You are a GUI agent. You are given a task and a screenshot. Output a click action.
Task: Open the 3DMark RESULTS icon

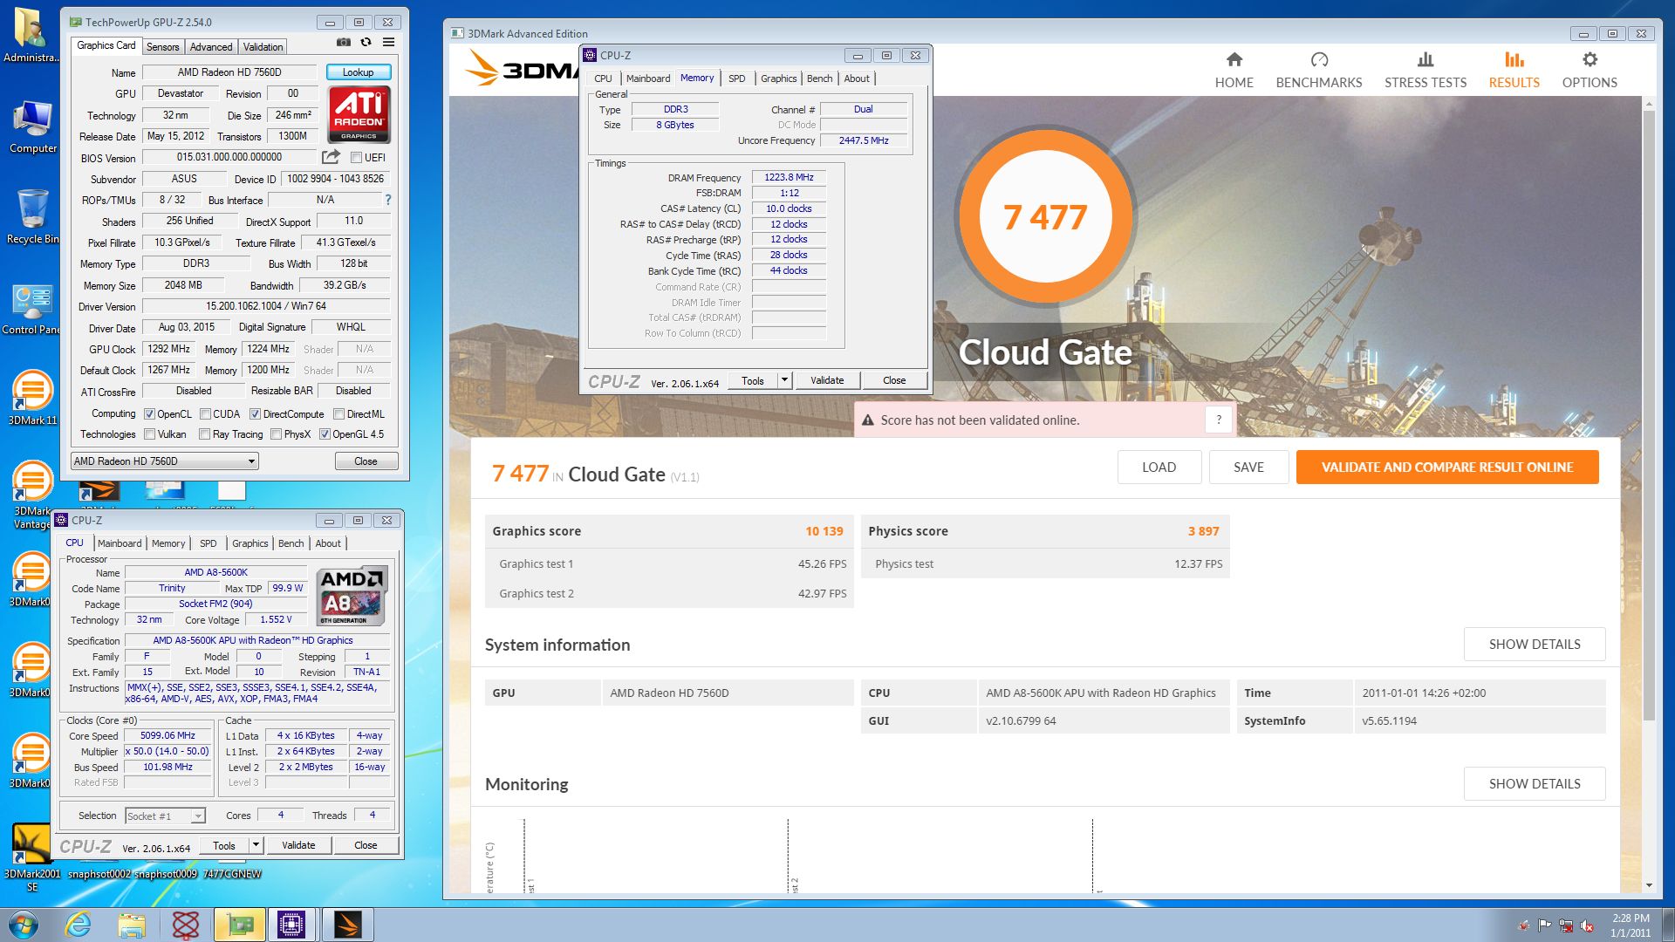tap(1514, 59)
